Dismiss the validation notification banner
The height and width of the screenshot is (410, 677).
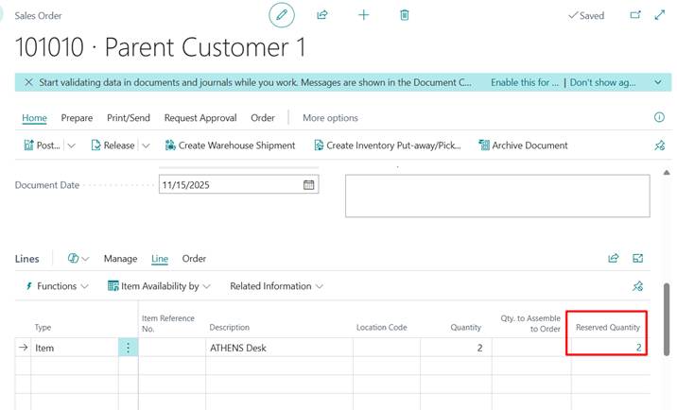click(x=28, y=82)
